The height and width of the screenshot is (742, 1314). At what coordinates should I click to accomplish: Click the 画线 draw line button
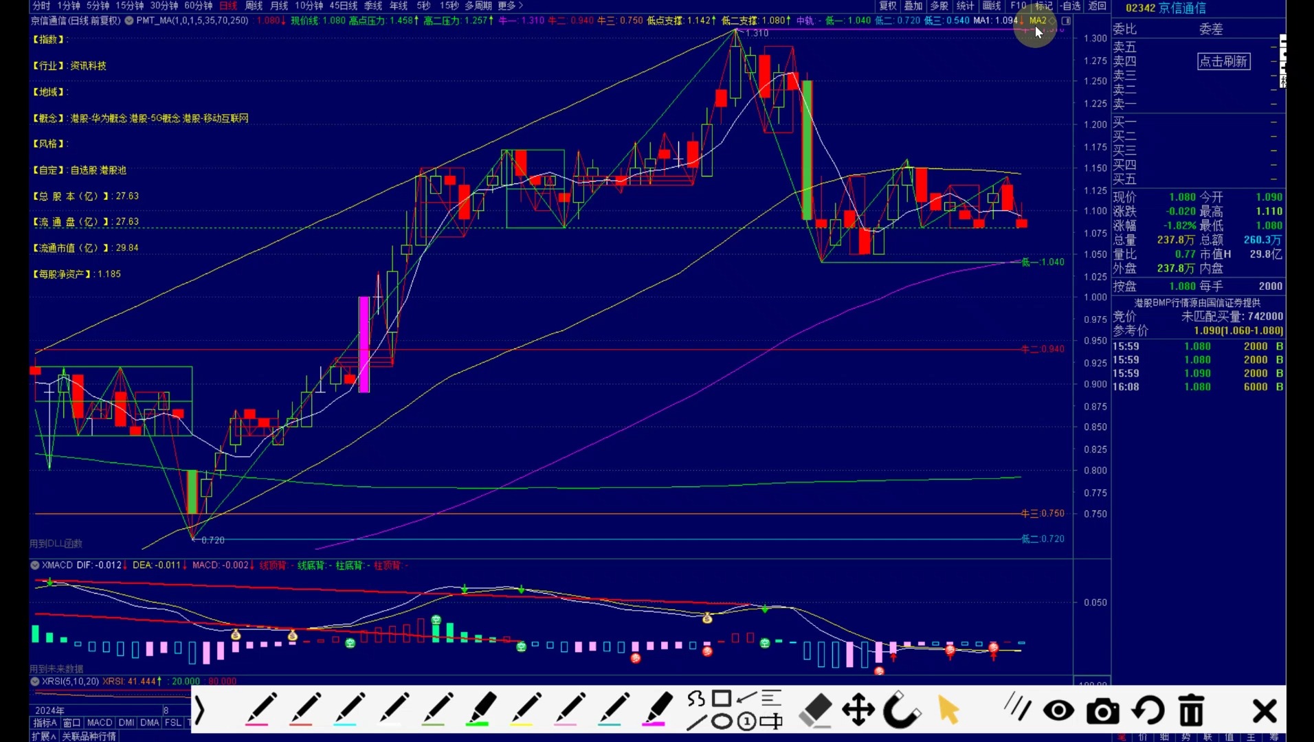click(992, 5)
